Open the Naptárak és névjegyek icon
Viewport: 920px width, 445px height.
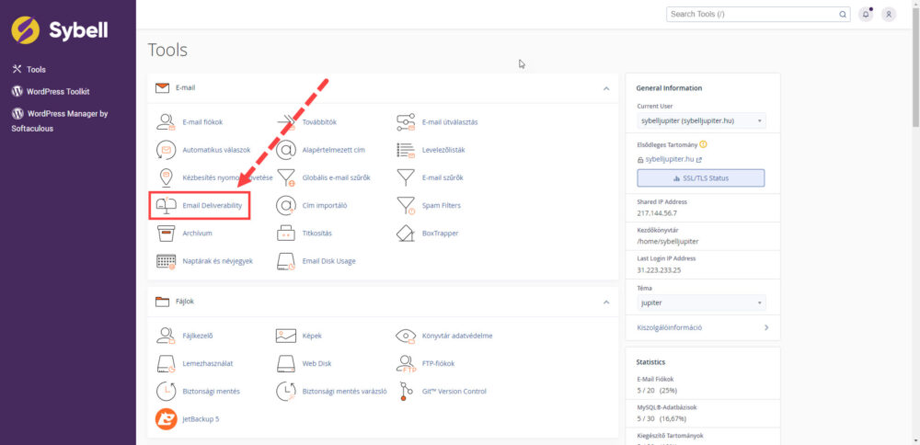point(166,261)
